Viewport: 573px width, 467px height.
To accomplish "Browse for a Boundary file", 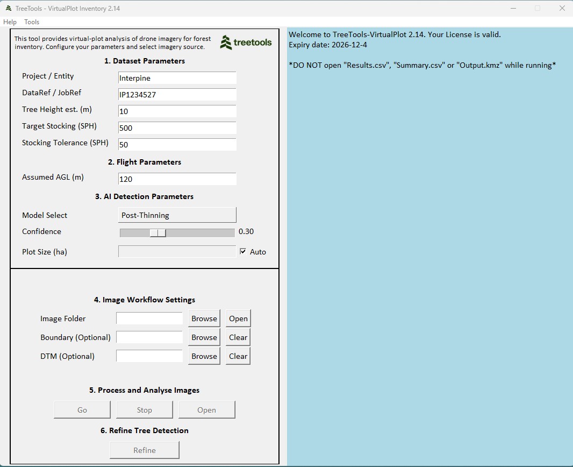I will 204,337.
